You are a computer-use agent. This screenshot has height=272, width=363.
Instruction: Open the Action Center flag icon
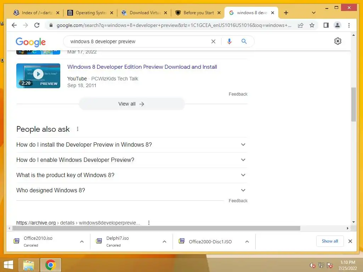330,265
